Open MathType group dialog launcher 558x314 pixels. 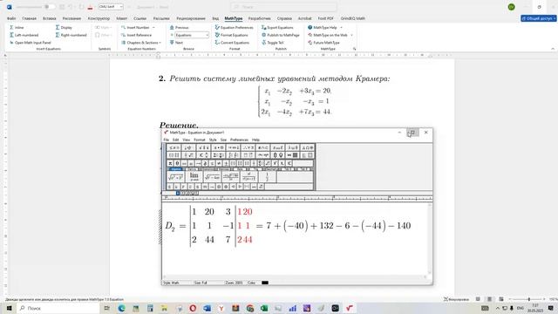pyautogui.click(x=355, y=49)
